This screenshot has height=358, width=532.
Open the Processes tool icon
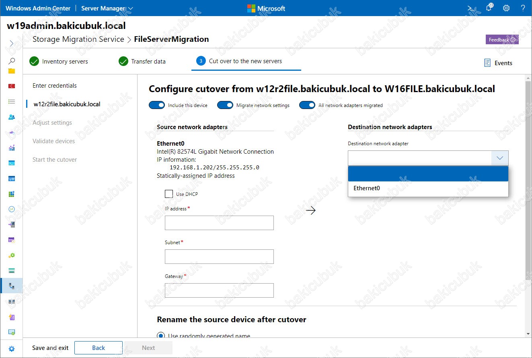12,178
